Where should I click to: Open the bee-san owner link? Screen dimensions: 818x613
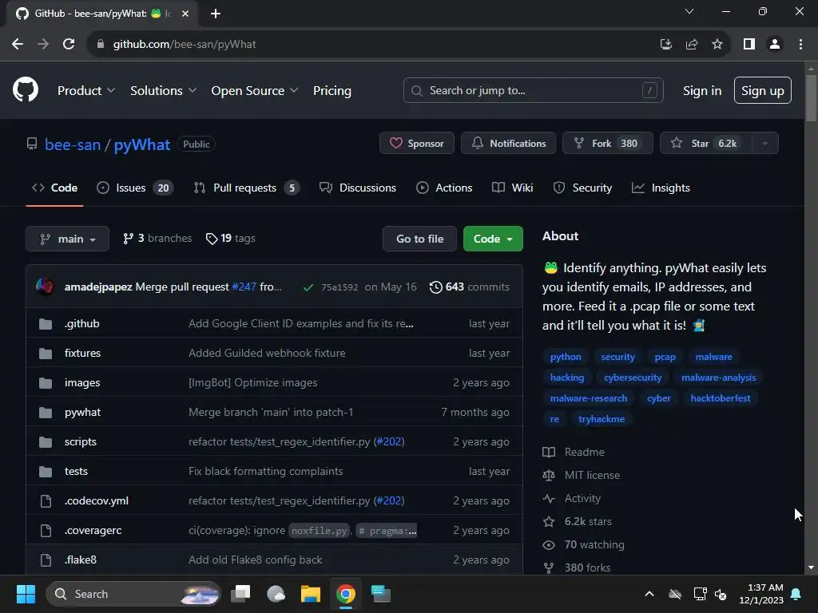click(73, 144)
